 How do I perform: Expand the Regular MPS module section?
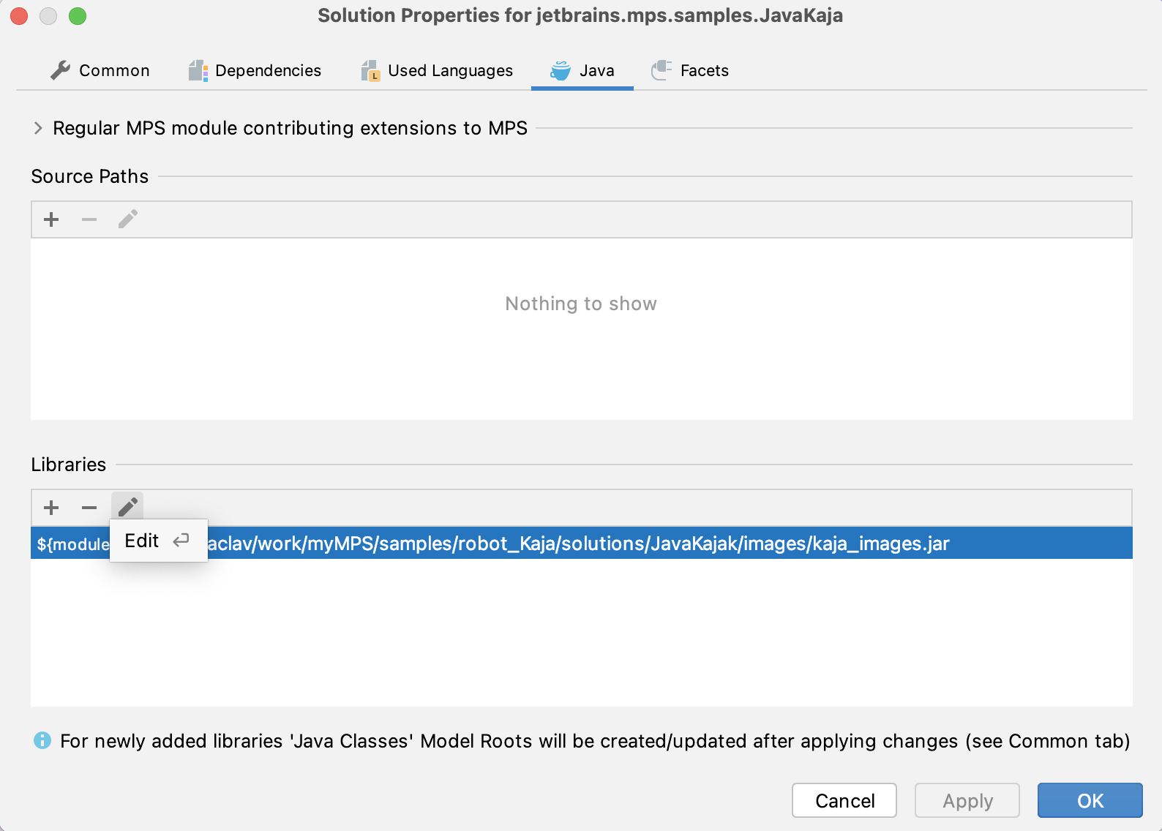(x=38, y=128)
